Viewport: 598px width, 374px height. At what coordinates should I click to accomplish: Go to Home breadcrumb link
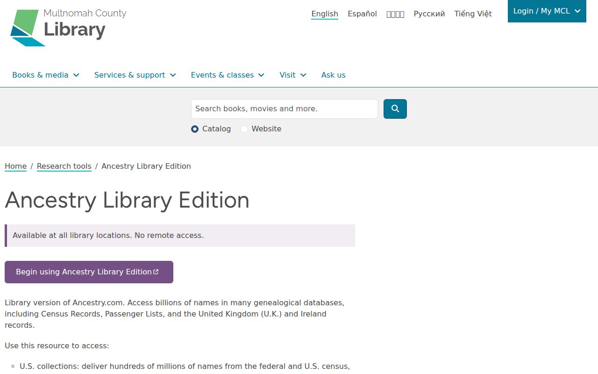point(15,166)
